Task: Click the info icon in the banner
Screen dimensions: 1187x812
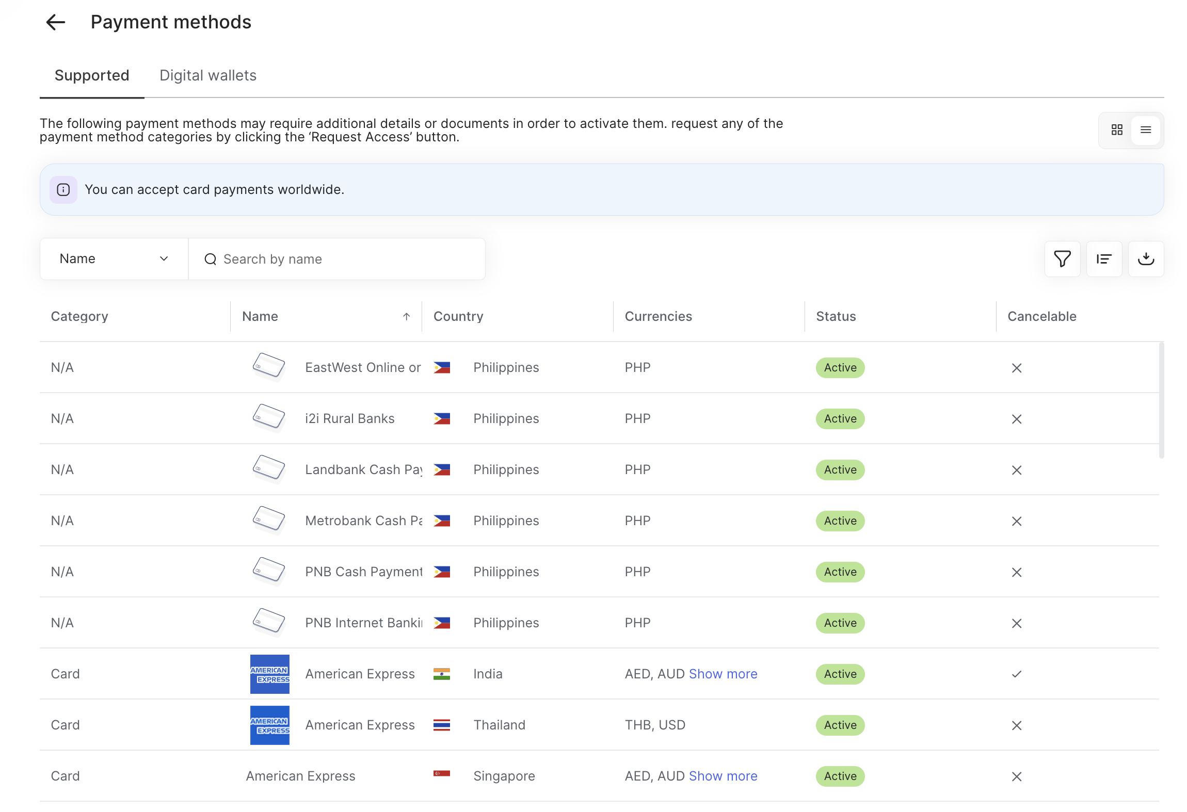Action: click(63, 190)
